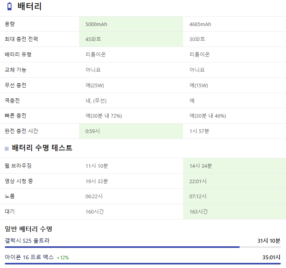Click the 0:59시 full charge time
This screenshot has height=268, width=286.
click(93, 131)
